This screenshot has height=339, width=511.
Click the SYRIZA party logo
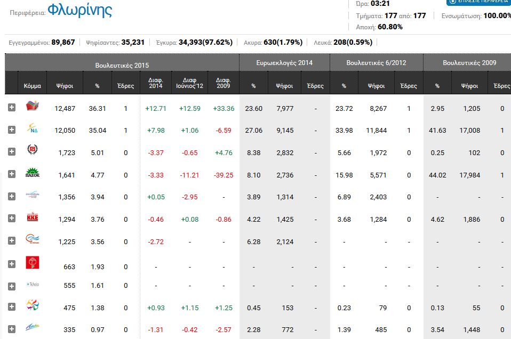coord(33,106)
